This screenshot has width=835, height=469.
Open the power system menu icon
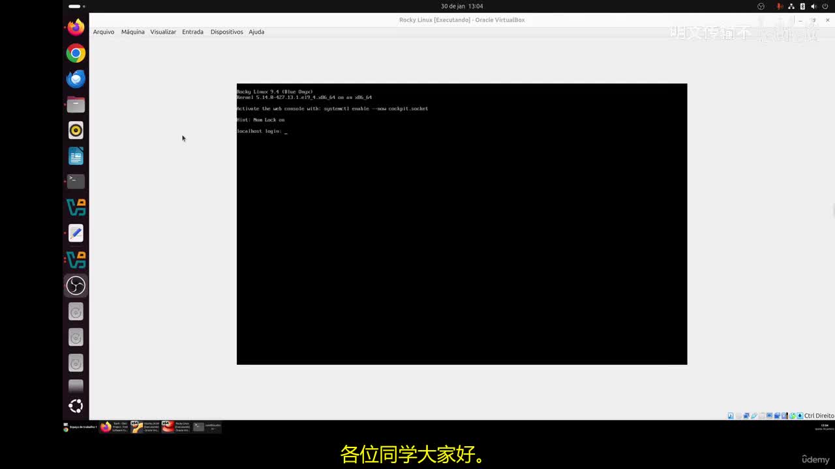pos(825,6)
